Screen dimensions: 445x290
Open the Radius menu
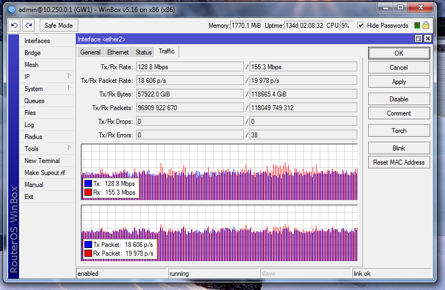click(x=47, y=137)
